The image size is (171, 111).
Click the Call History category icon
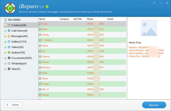(9, 31)
